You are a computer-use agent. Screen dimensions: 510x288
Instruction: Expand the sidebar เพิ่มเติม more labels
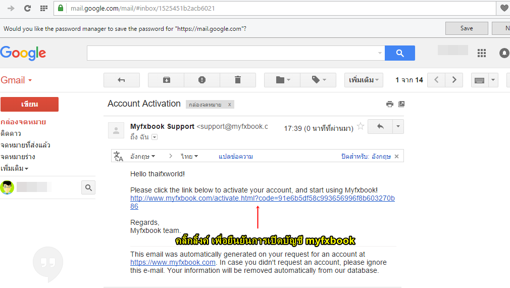[x=14, y=169]
